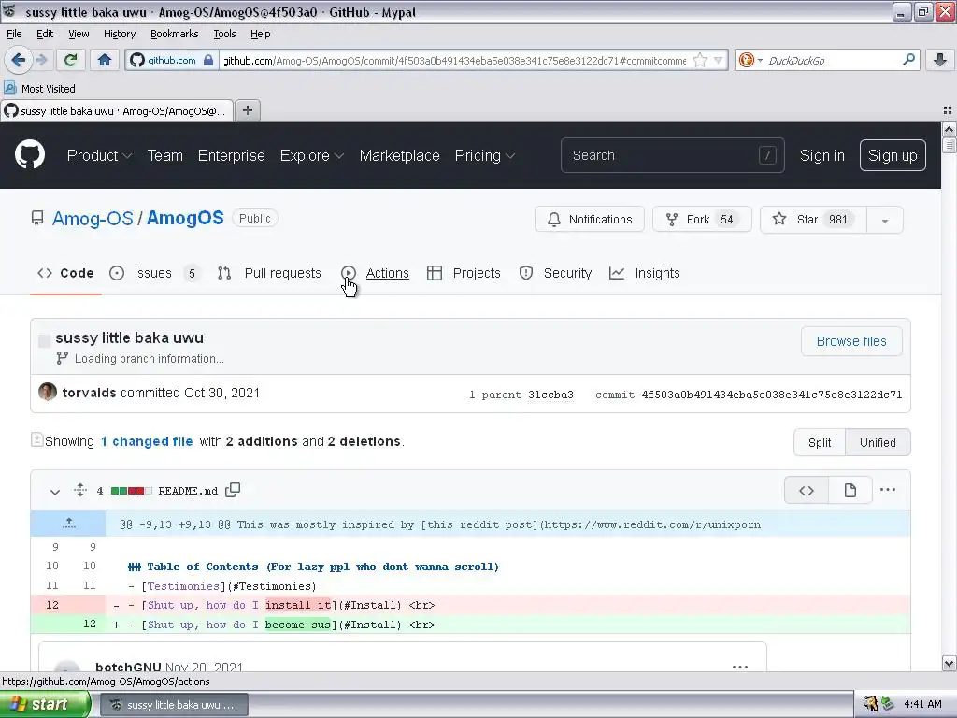The width and height of the screenshot is (957, 718).
Task: Expand hidden lines above diff hunk
Action: [68, 524]
